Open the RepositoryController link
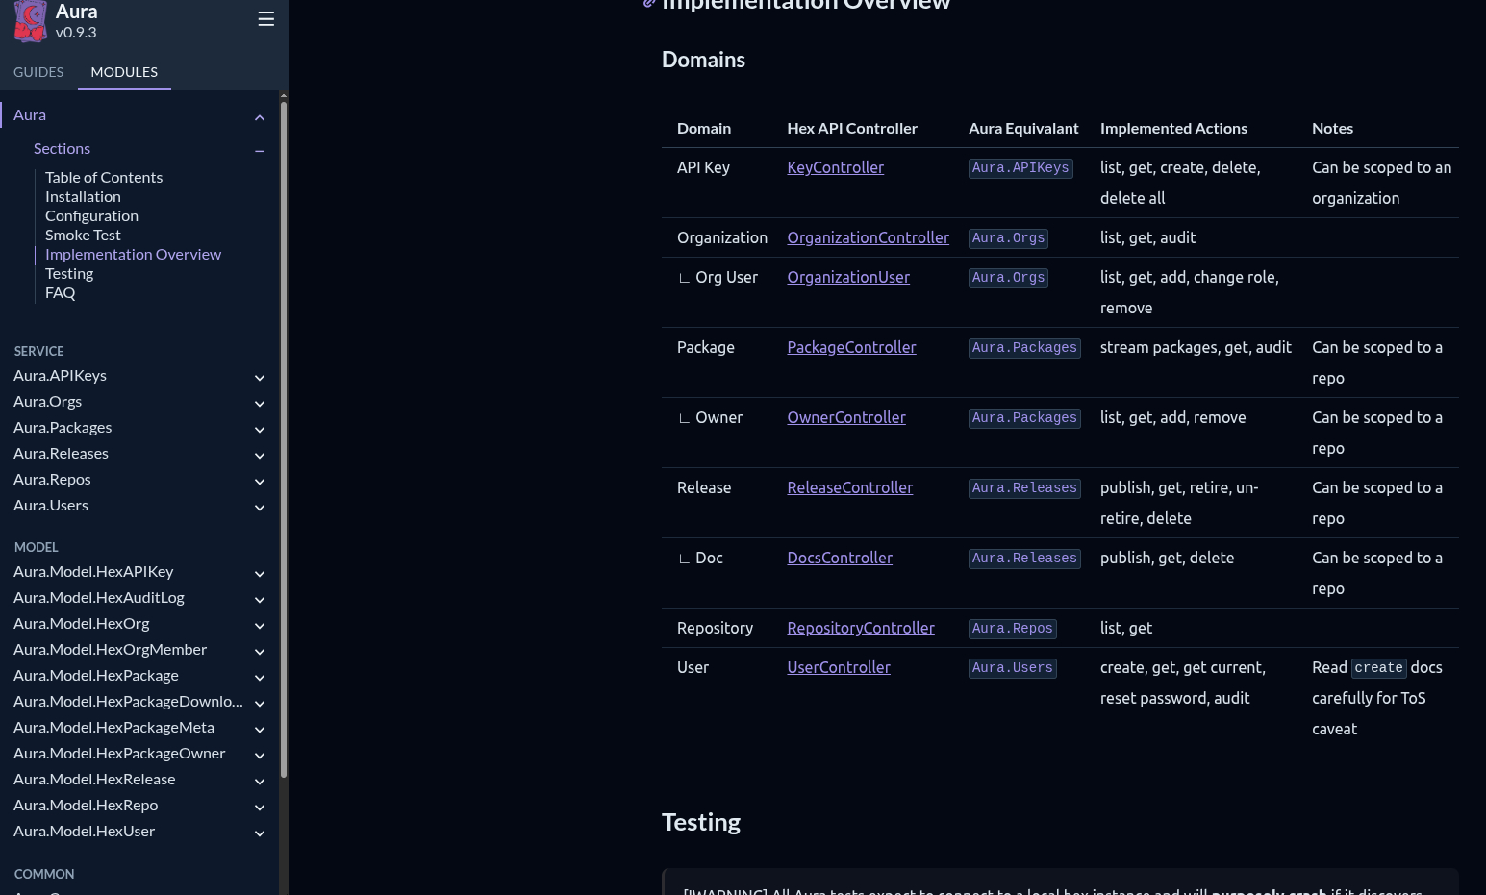Viewport: 1486px width, 895px height. coord(860,628)
